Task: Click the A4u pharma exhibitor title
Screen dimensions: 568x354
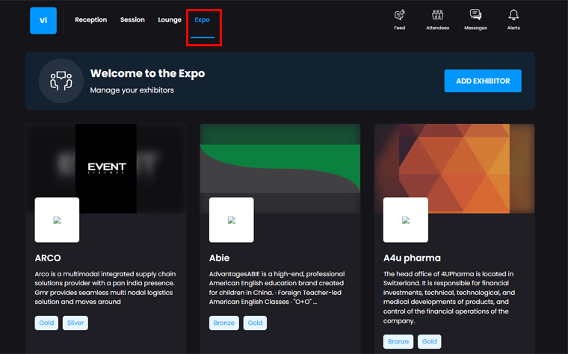Action: point(412,258)
